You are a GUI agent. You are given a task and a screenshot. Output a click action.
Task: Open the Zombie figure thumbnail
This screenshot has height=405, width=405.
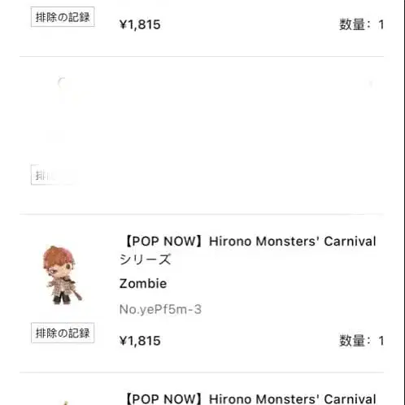click(63, 275)
